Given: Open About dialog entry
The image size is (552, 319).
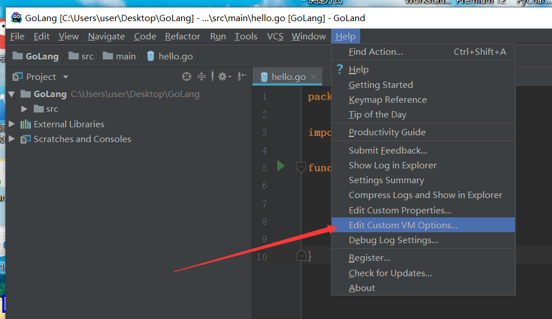Looking at the screenshot, I should 423,288.
